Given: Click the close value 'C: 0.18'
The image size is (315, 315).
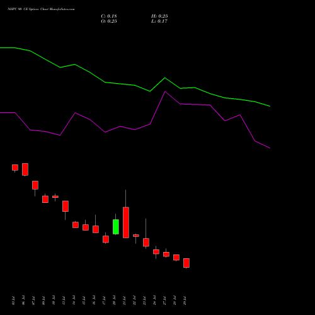Looking at the screenshot, I should (x=109, y=16).
